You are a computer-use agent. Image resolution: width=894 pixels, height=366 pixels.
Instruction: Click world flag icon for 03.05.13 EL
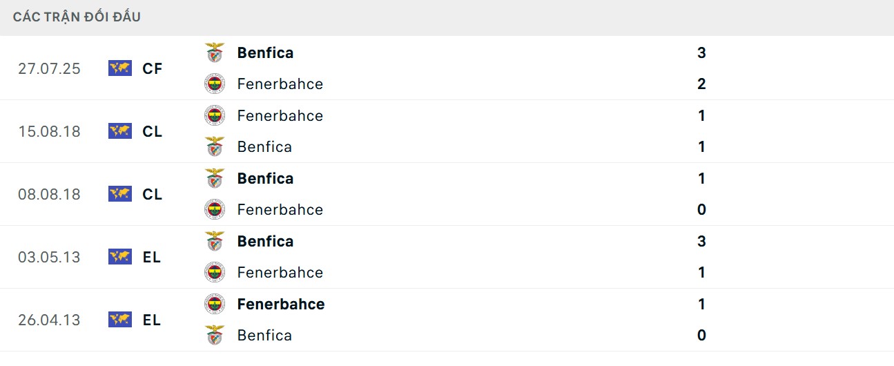point(120,257)
